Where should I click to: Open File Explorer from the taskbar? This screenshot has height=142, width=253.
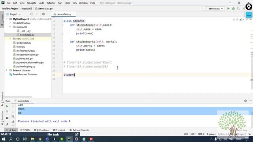32,139
